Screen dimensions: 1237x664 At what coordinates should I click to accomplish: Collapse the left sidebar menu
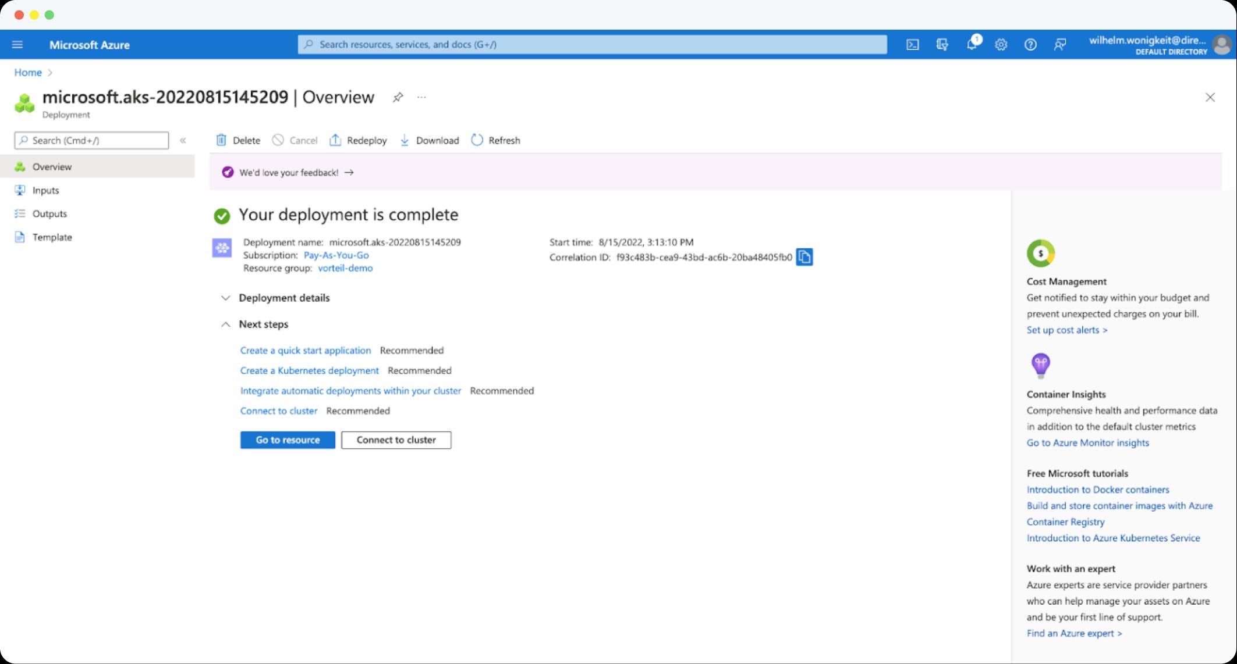point(183,140)
